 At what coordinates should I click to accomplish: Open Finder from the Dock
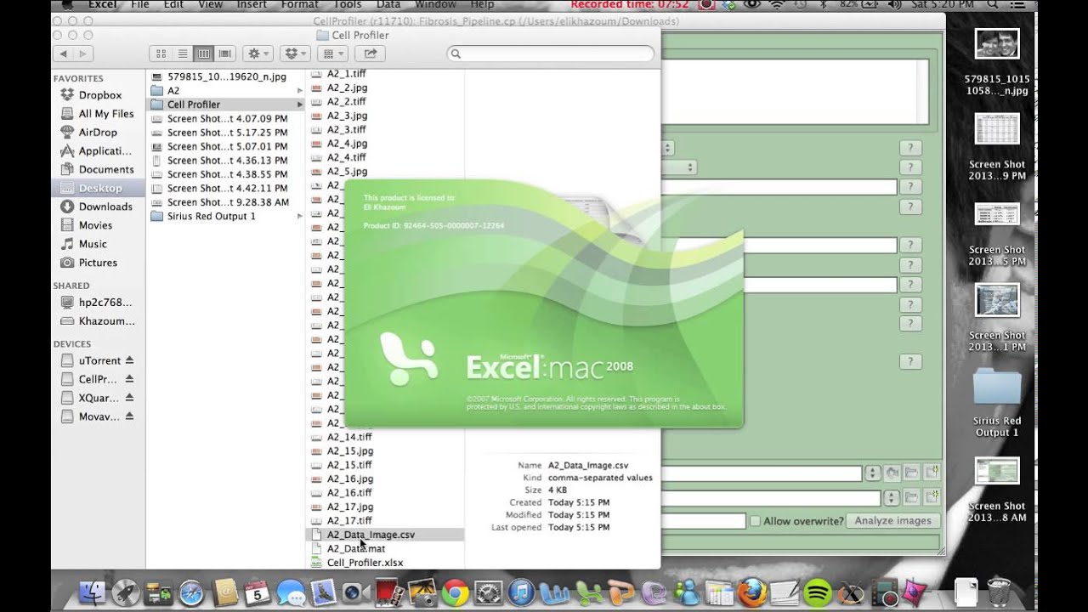coord(93,592)
